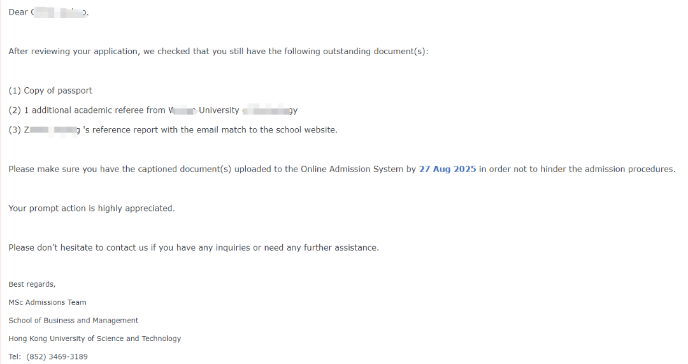
Task: Click the phone number (852) 3469-3189
Action: pyautogui.click(x=57, y=356)
